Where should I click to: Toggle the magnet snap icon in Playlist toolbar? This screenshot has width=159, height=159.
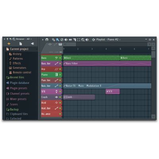[x=47, y=40]
